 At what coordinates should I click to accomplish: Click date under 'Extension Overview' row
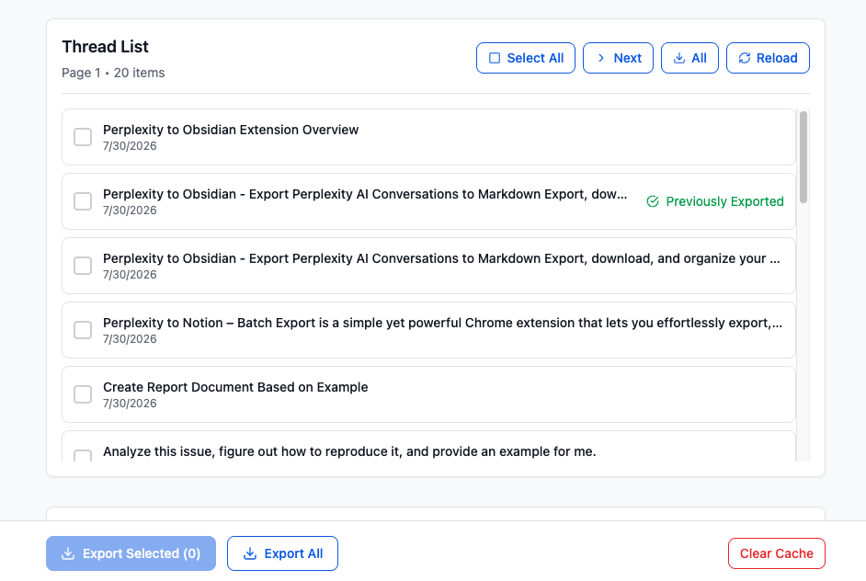pyautogui.click(x=130, y=146)
